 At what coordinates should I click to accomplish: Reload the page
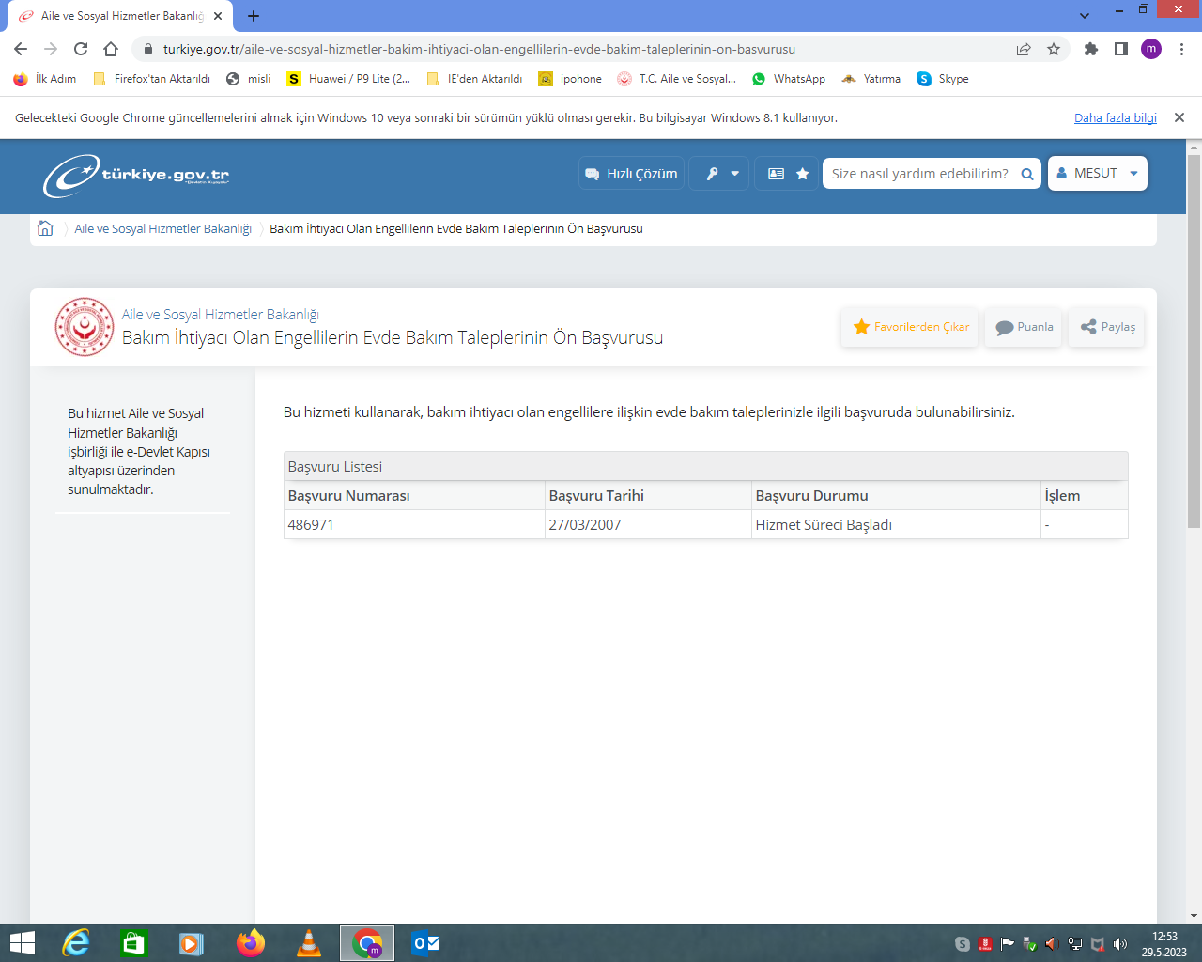click(x=81, y=49)
